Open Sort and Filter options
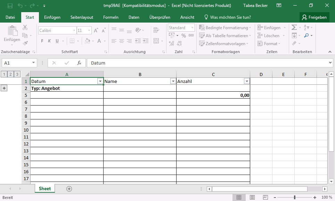This screenshot has height=201, width=335. tap(307, 27)
